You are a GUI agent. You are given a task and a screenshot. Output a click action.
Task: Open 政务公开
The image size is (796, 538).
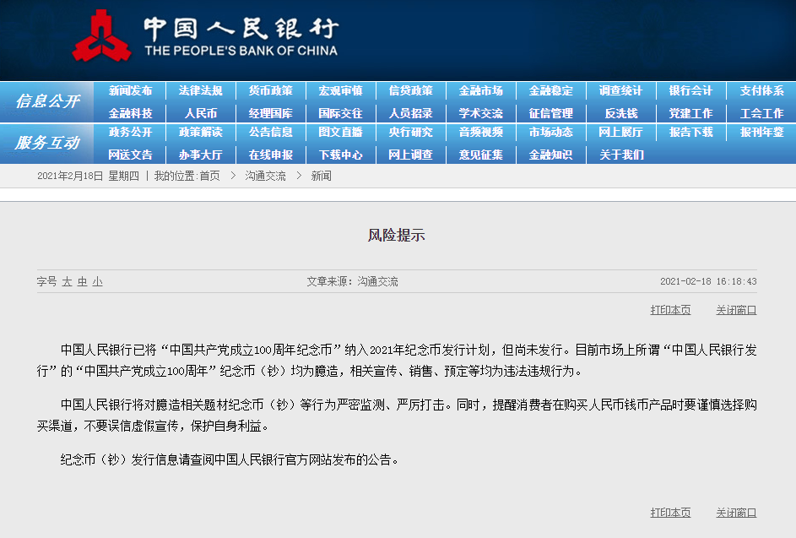click(130, 132)
